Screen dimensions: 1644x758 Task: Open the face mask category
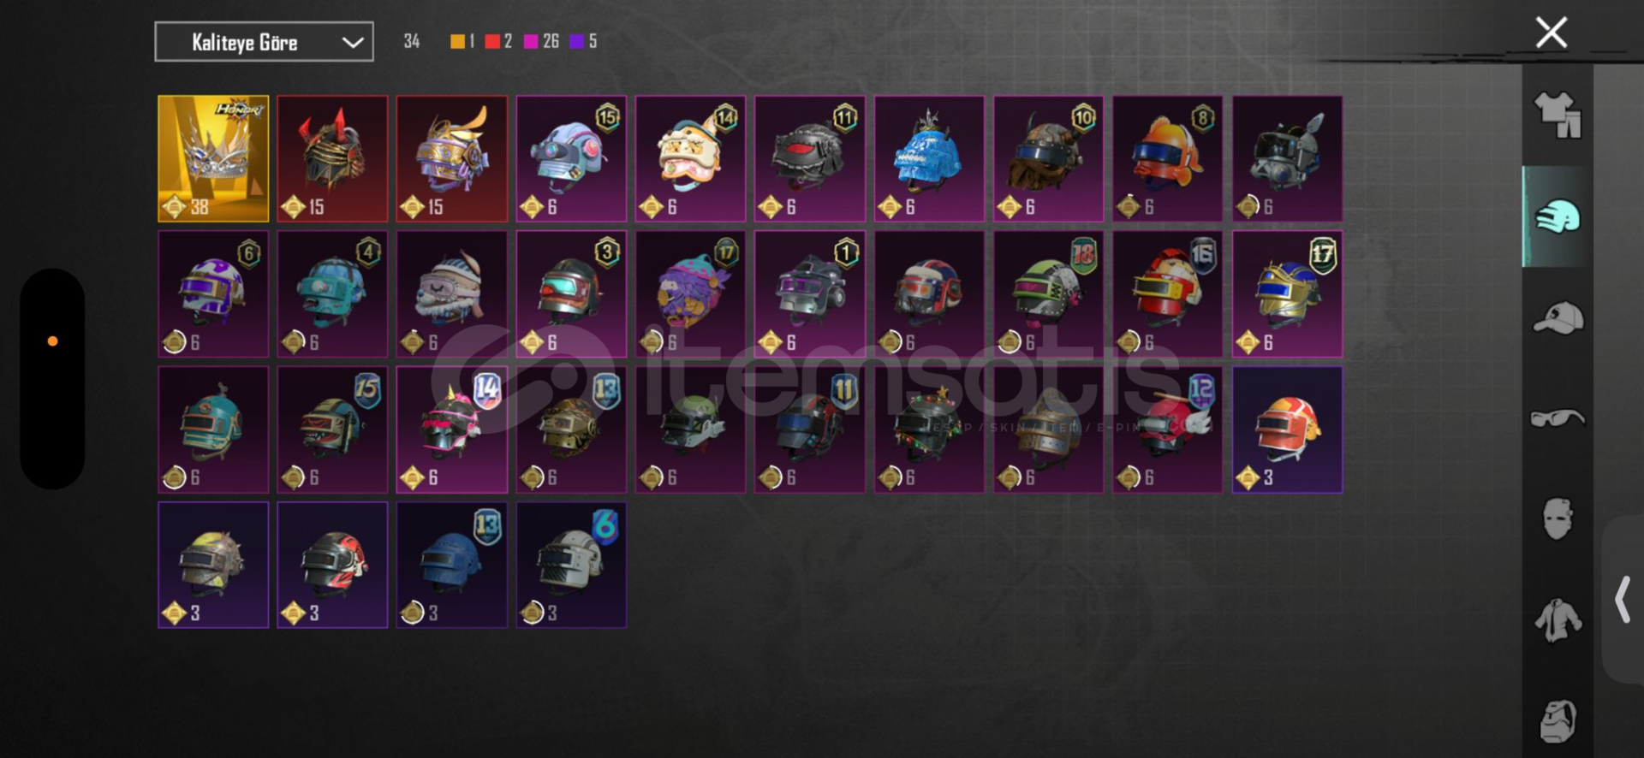(x=1558, y=518)
